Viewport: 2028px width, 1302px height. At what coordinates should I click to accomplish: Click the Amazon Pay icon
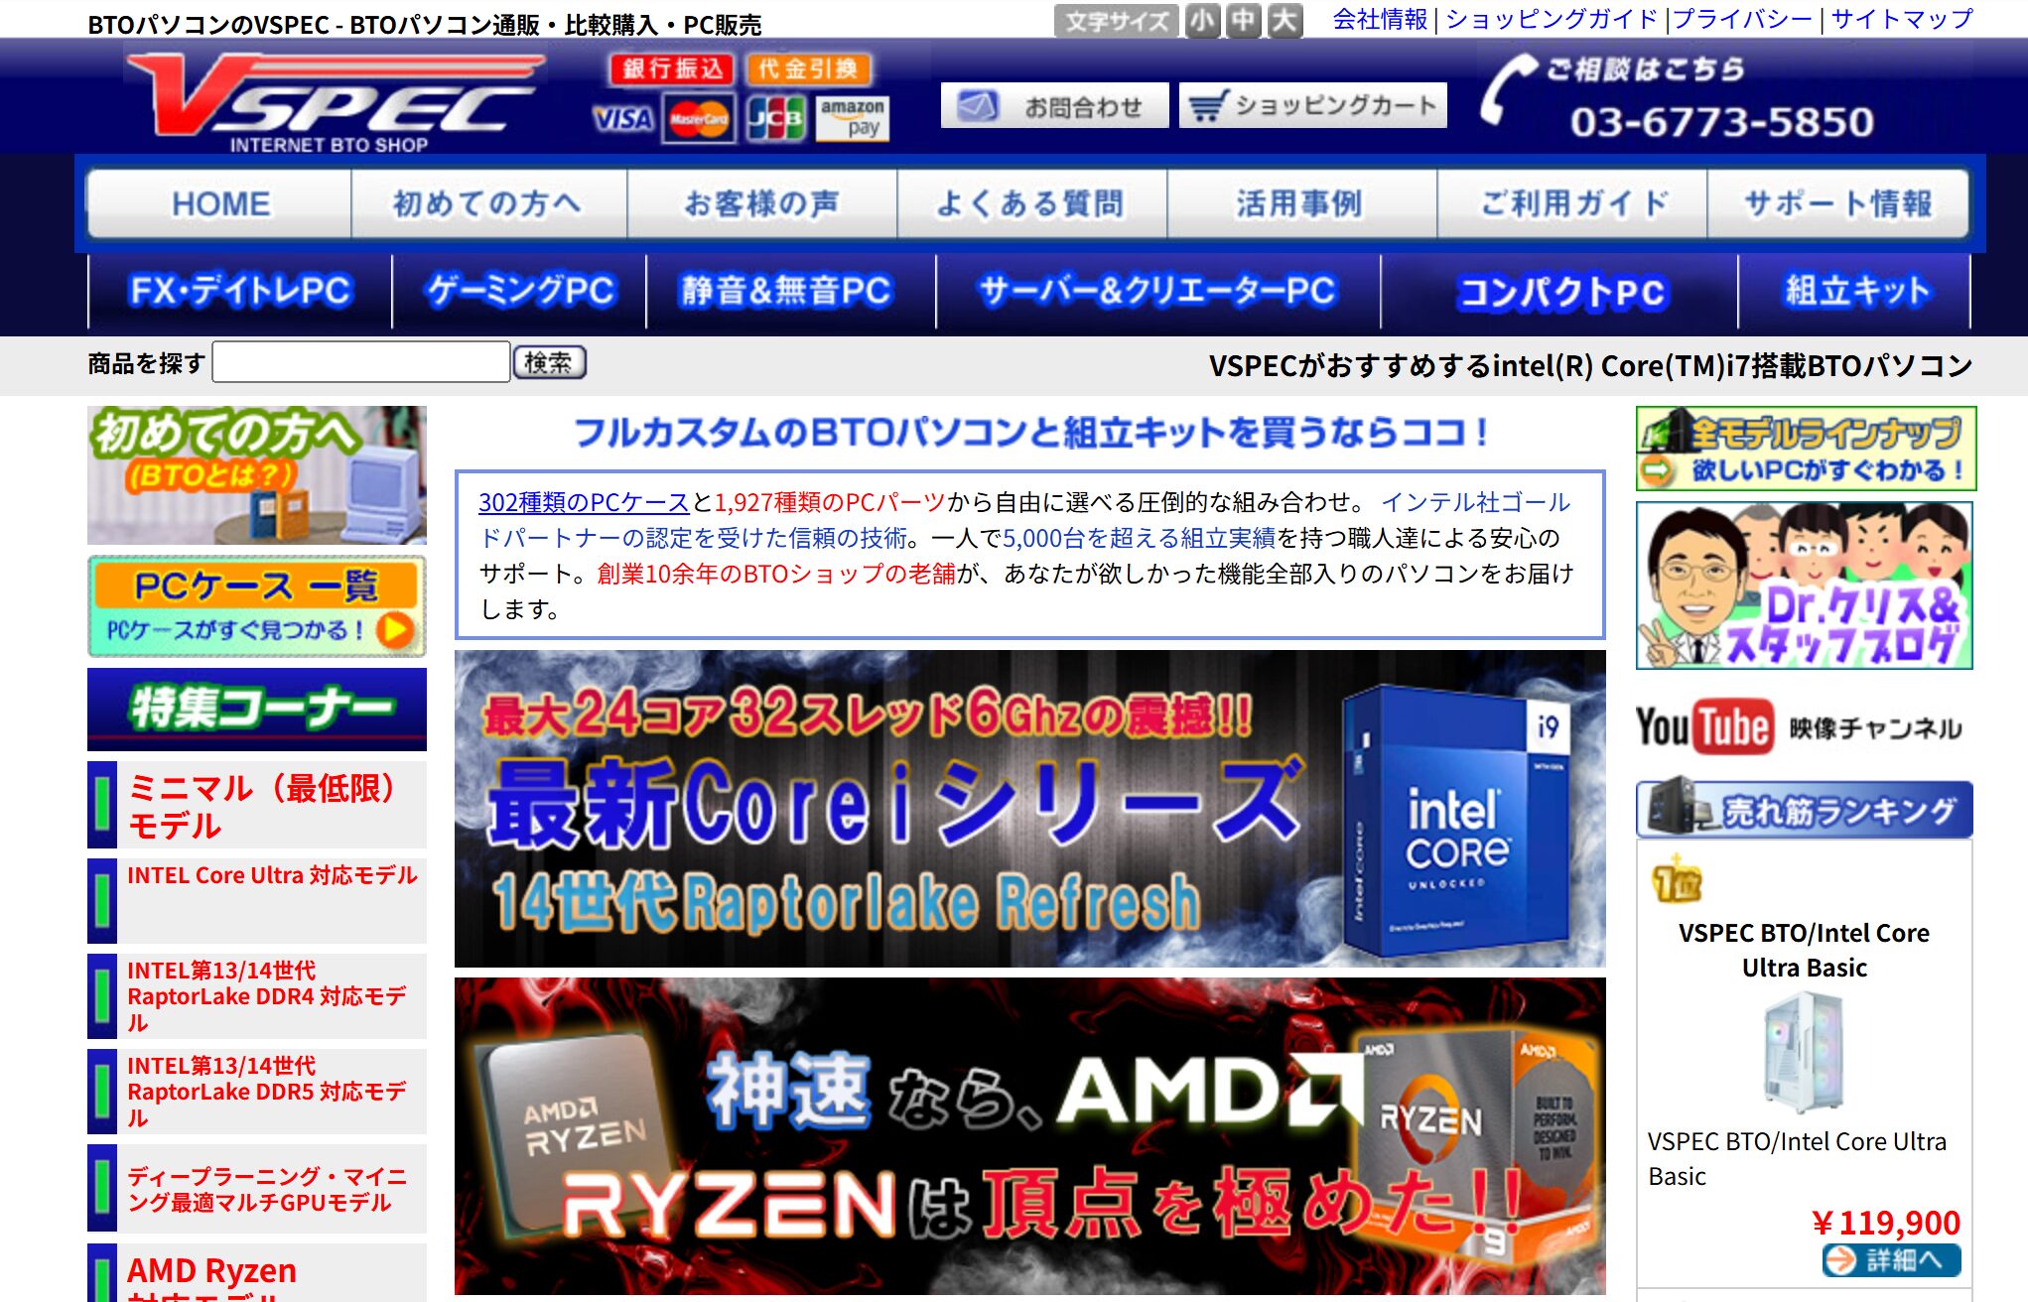(852, 119)
